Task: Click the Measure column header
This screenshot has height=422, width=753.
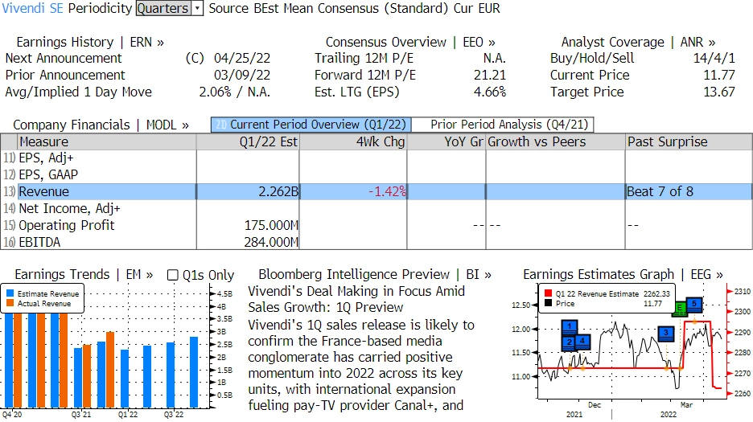Action: (x=107, y=142)
